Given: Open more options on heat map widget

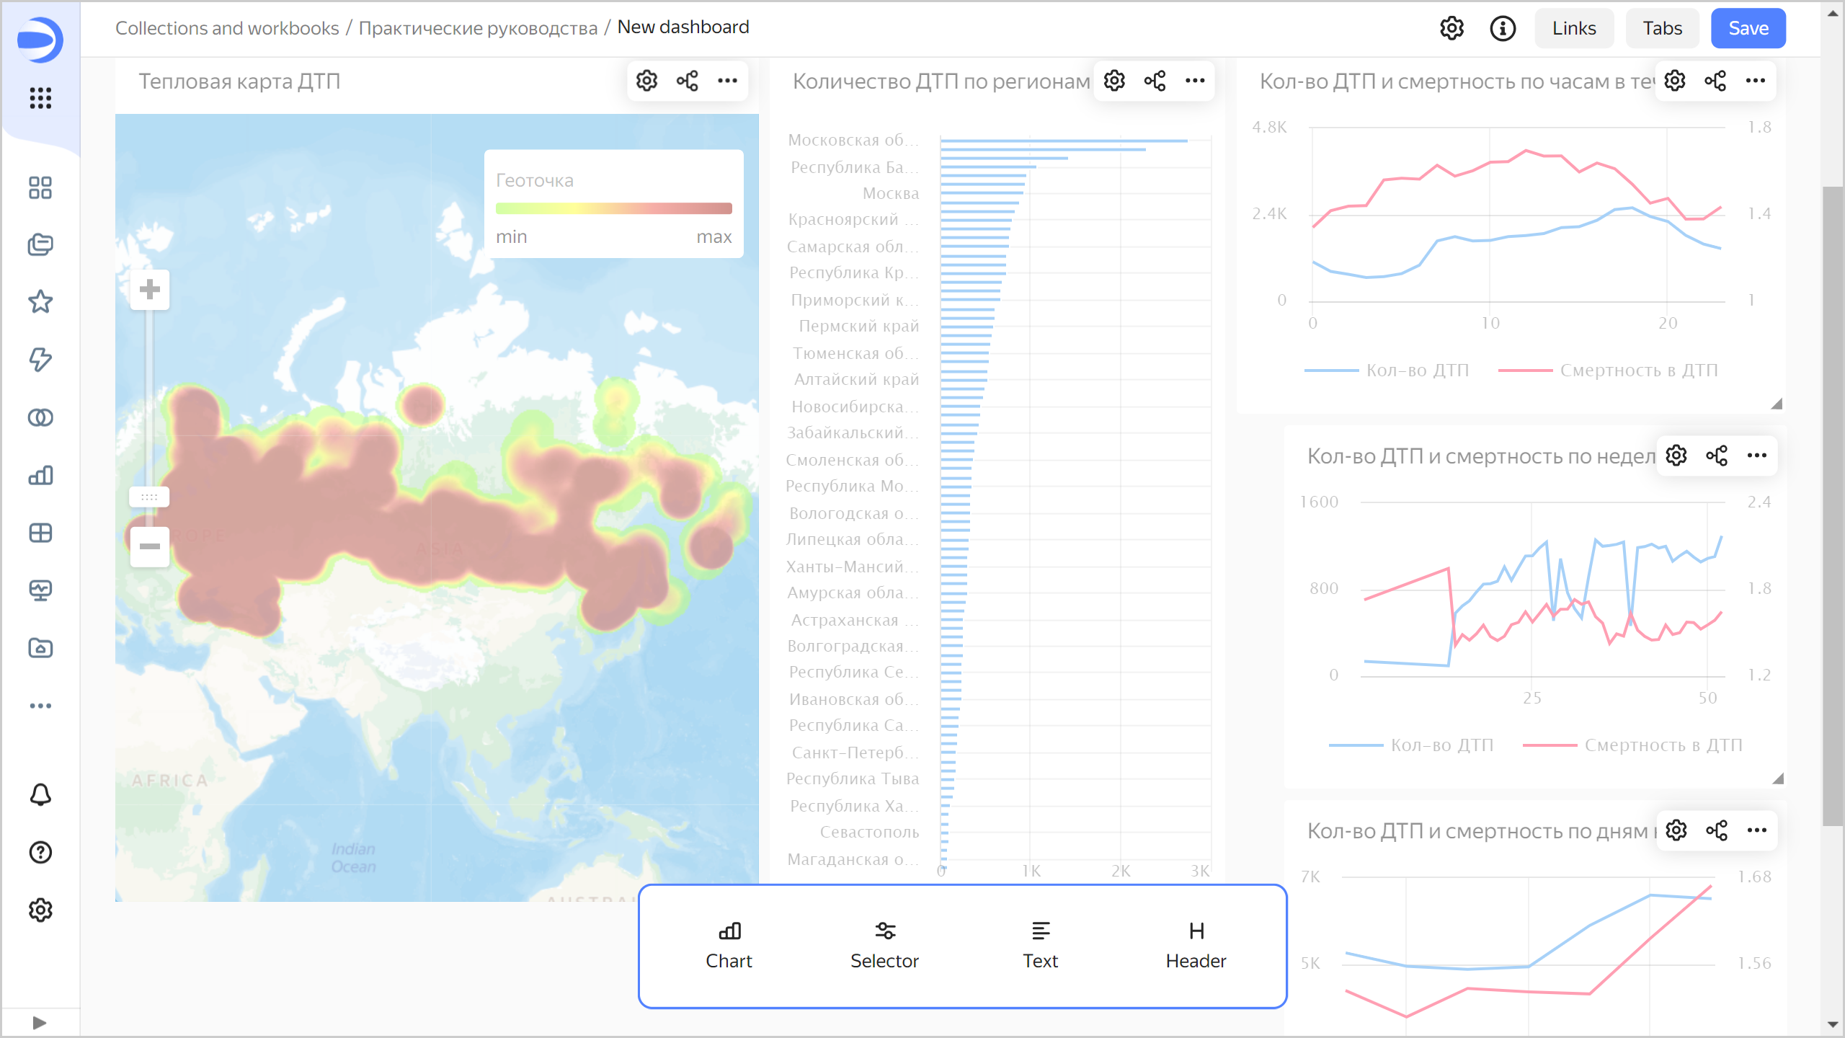Looking at the screenshot, I should (727, 81).
